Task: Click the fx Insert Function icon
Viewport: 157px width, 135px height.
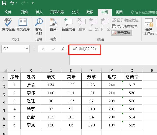Action: click(63, 49)
